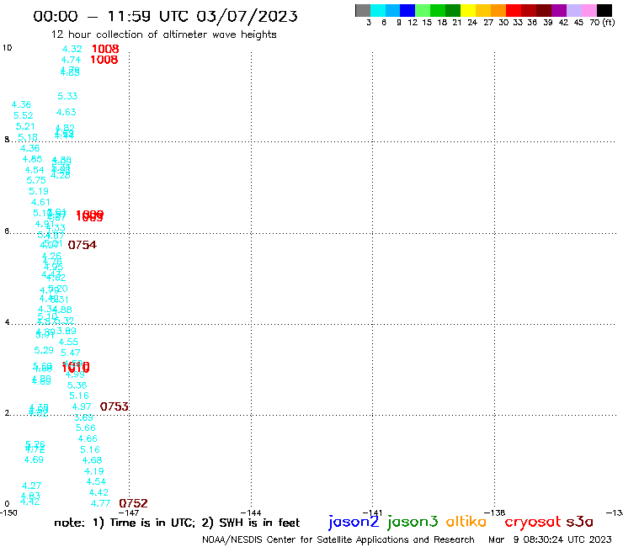The width and height of the screenshot is (623, 547).
Task: Click the -138 longitude axis label
Action: coord(495,513)
